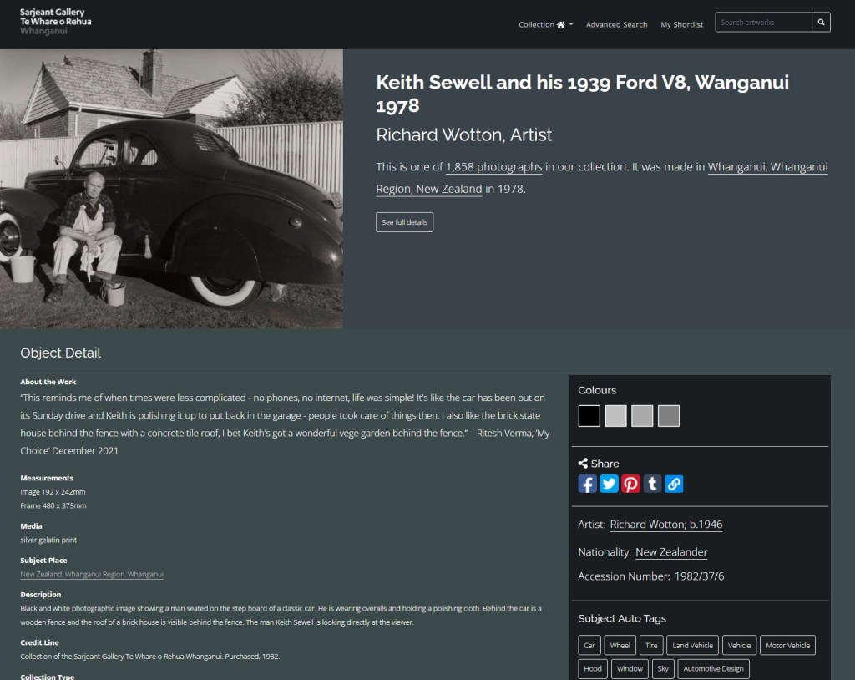The width and height of the screenshot is (855, 680).
Task: Open Advanced Search page
Action: pos(616,24)
